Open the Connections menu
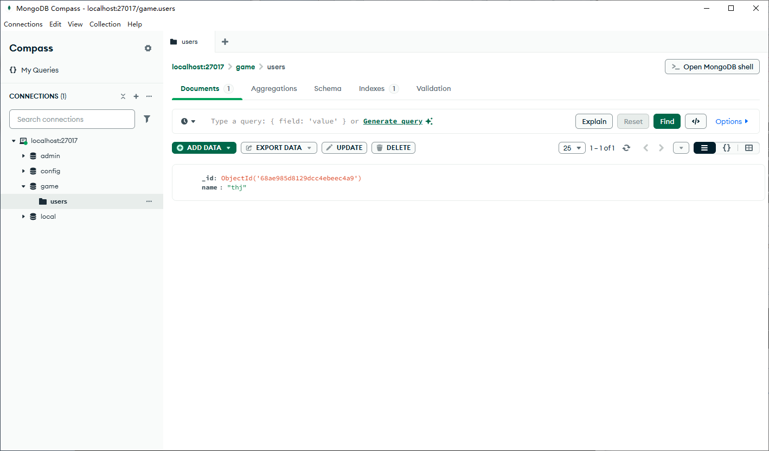 click(x=23, y=24)
